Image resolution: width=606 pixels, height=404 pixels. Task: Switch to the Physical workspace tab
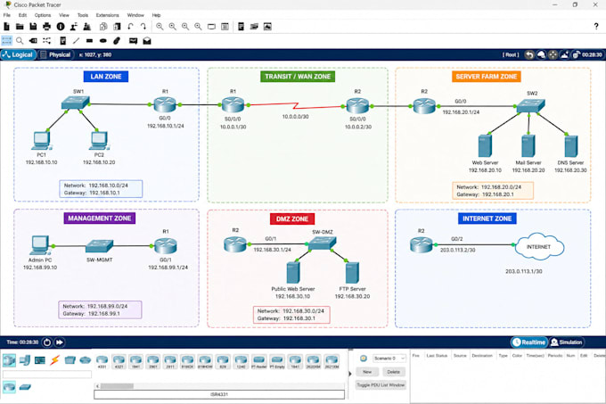pyautogui.click(x=55, y=55)
